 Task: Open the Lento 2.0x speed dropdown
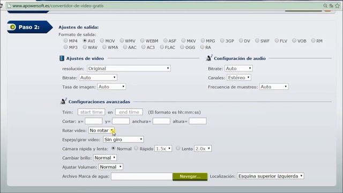tap(203, 149)
